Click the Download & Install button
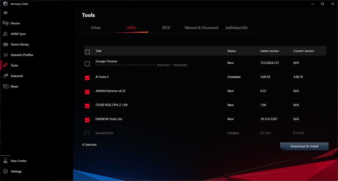 click(305, 146)
